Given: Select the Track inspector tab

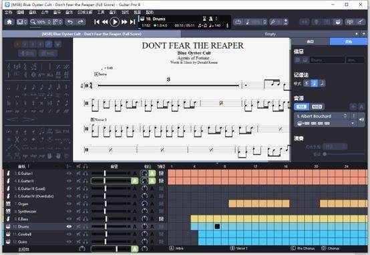Looking at the screenshot, I should point(349,41).
